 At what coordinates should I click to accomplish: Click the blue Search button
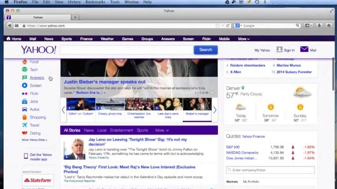coord(206,50)
